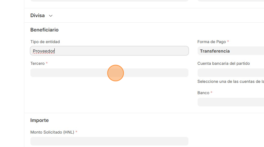264x147 pixels.
Task: Click the "Forma de Pago" label
Action: tap(212, 42)
